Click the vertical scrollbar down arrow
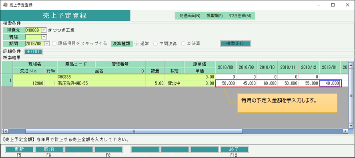 pyautogui.click(x=351, y=126)
